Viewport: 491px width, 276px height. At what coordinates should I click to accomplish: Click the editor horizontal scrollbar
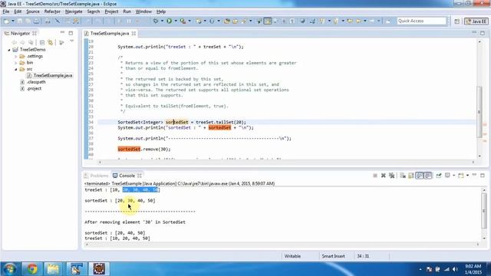[x=286, y=162]
